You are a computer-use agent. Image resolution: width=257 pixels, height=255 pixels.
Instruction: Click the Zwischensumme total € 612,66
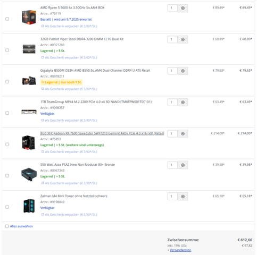[x=245, y=240]
